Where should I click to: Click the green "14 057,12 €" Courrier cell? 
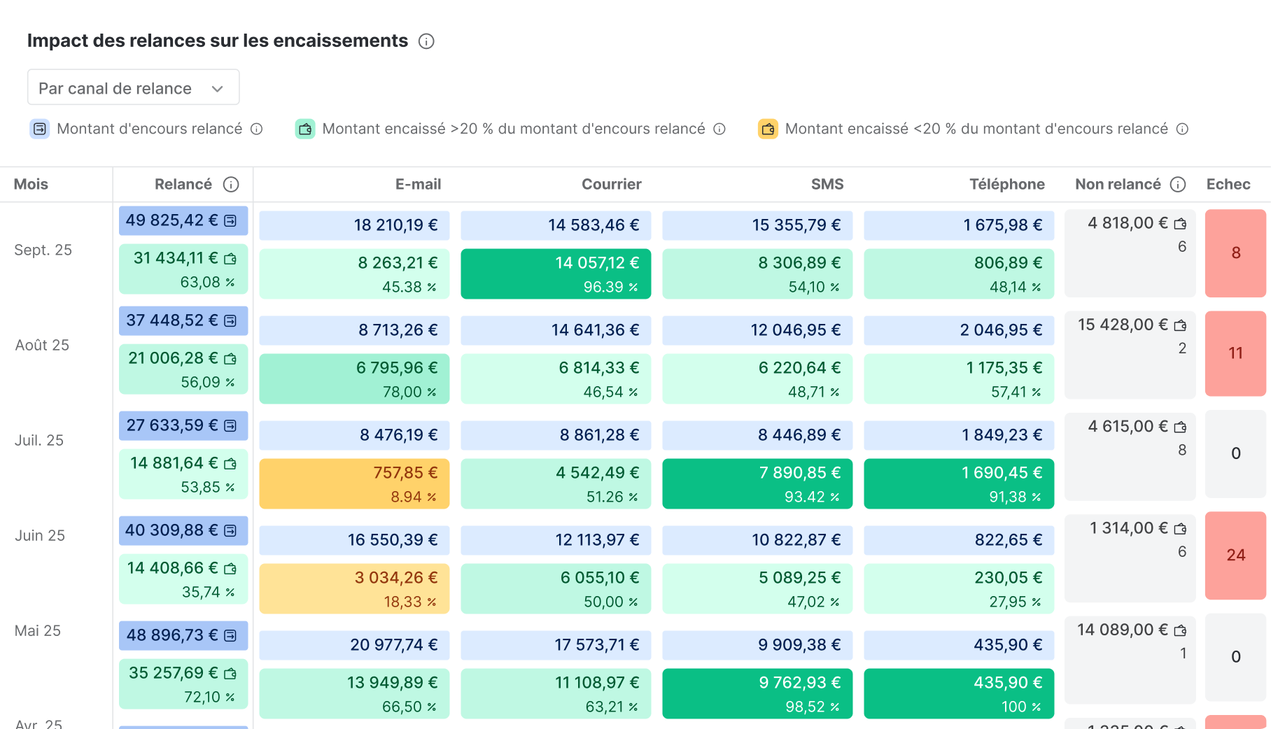click(x=556, y=274)
